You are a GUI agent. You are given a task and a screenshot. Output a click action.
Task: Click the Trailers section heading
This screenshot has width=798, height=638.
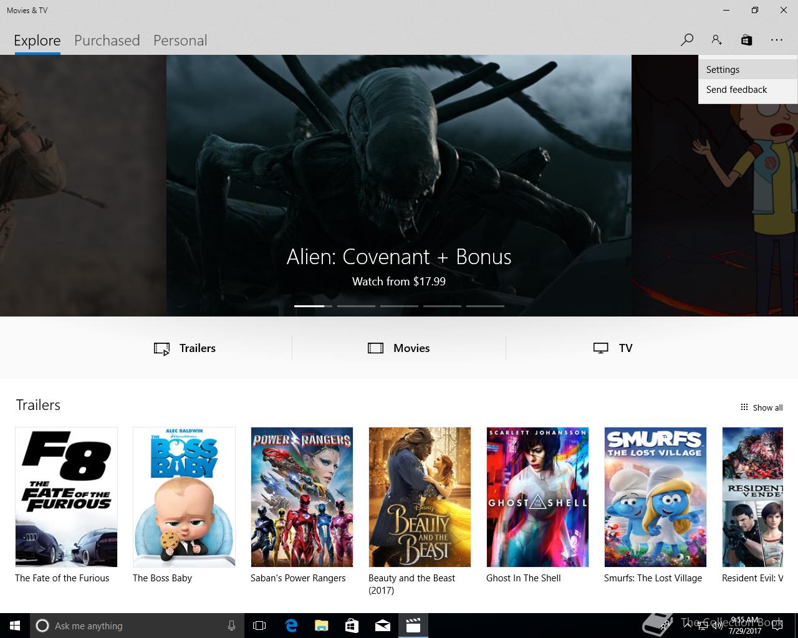(x=38, y=405)
